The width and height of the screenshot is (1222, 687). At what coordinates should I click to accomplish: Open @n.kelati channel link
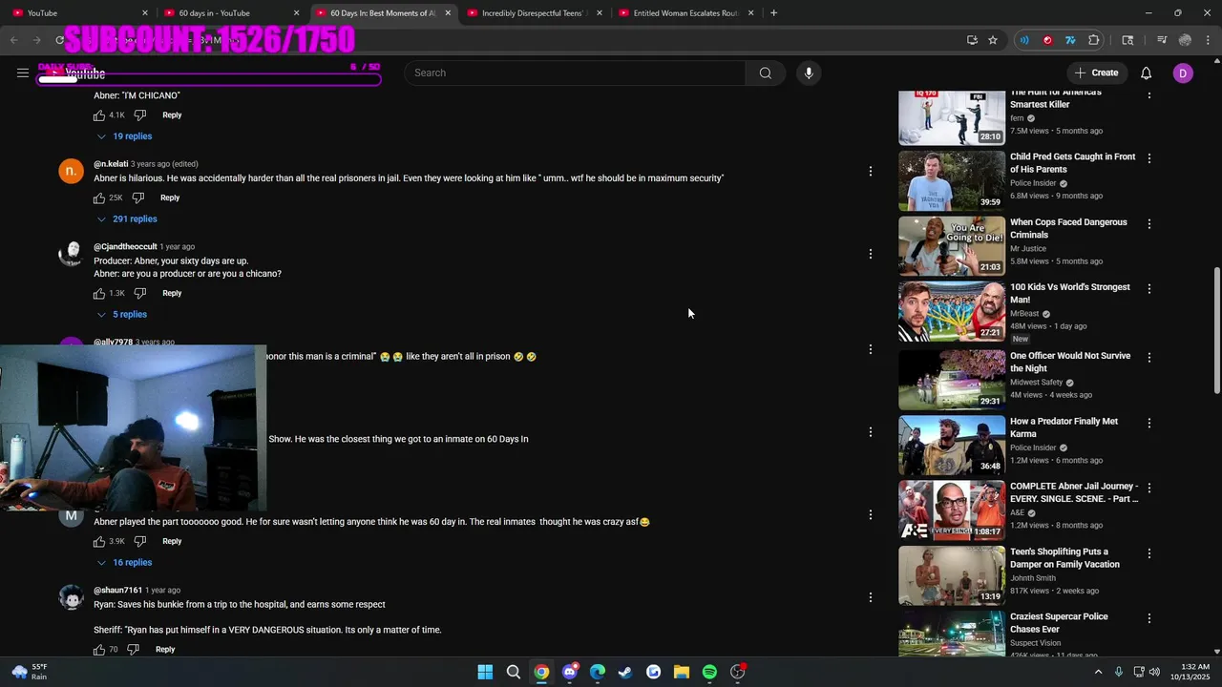click(111, 164)
